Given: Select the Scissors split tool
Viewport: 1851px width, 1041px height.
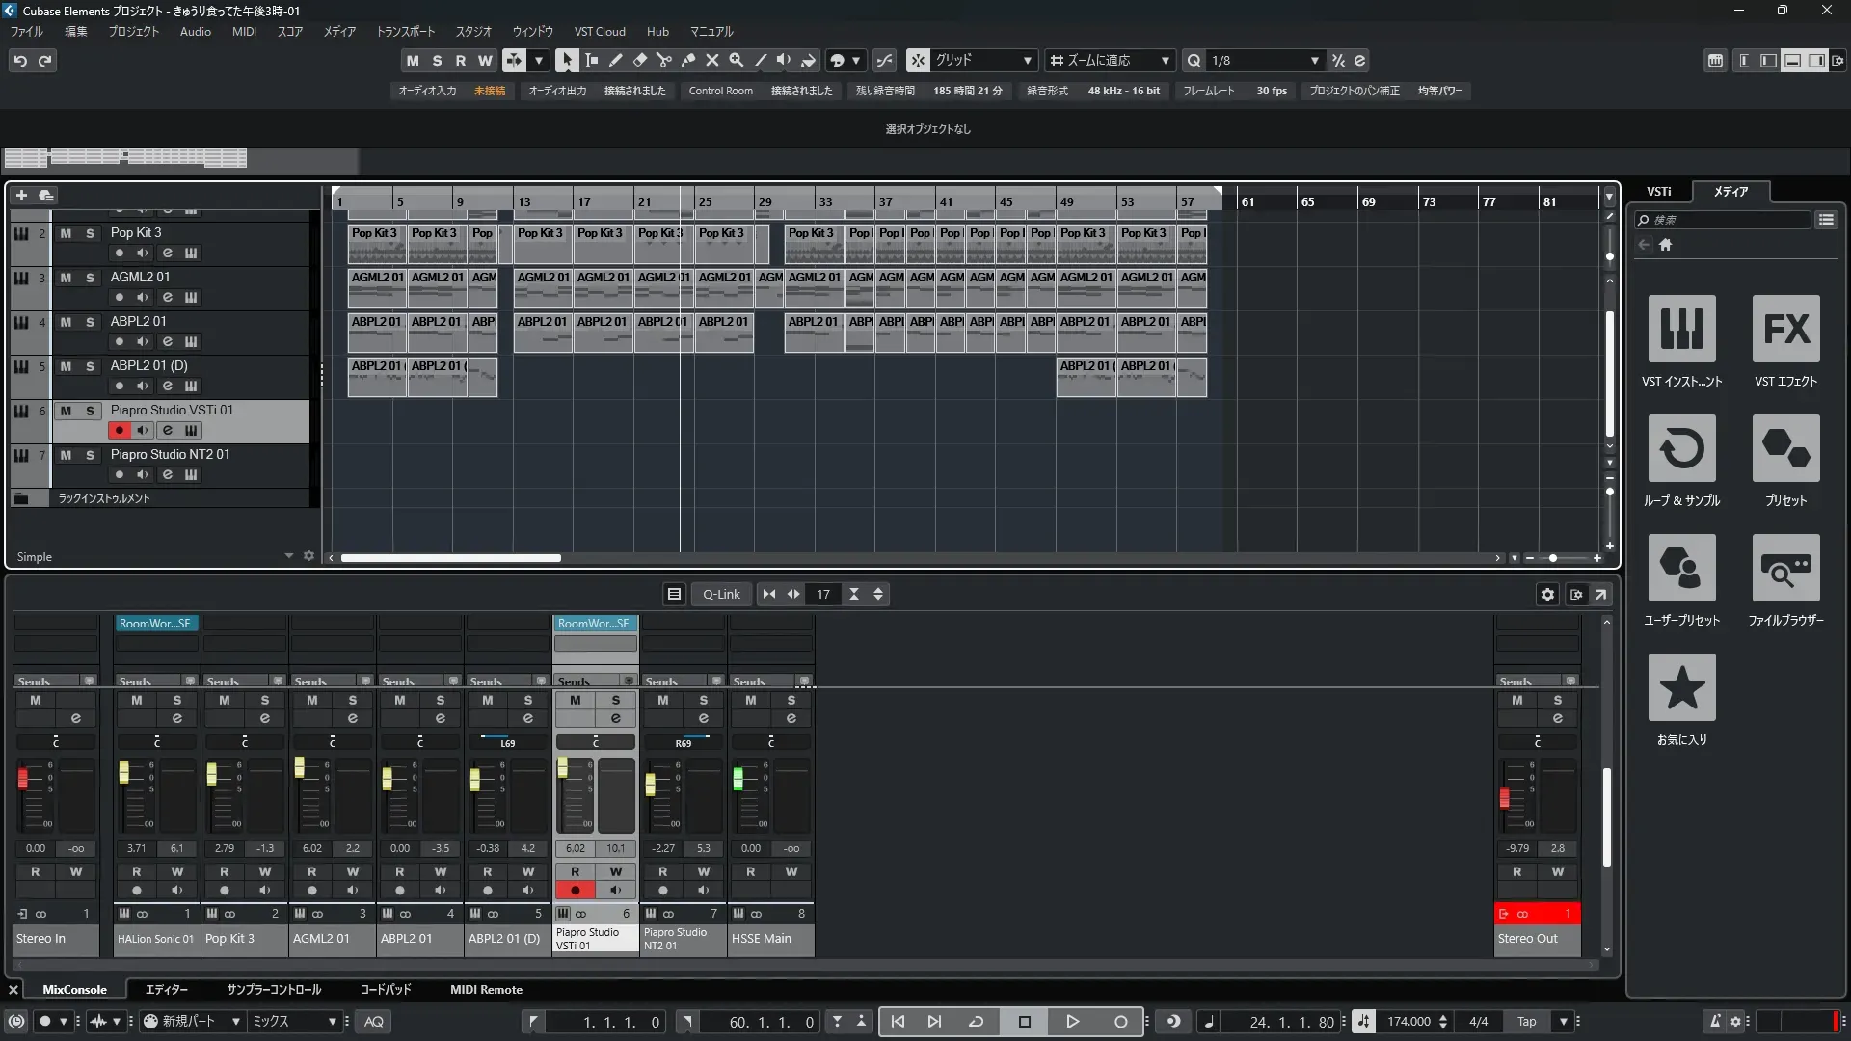Looking at the screenshot, I should (663, 60).
